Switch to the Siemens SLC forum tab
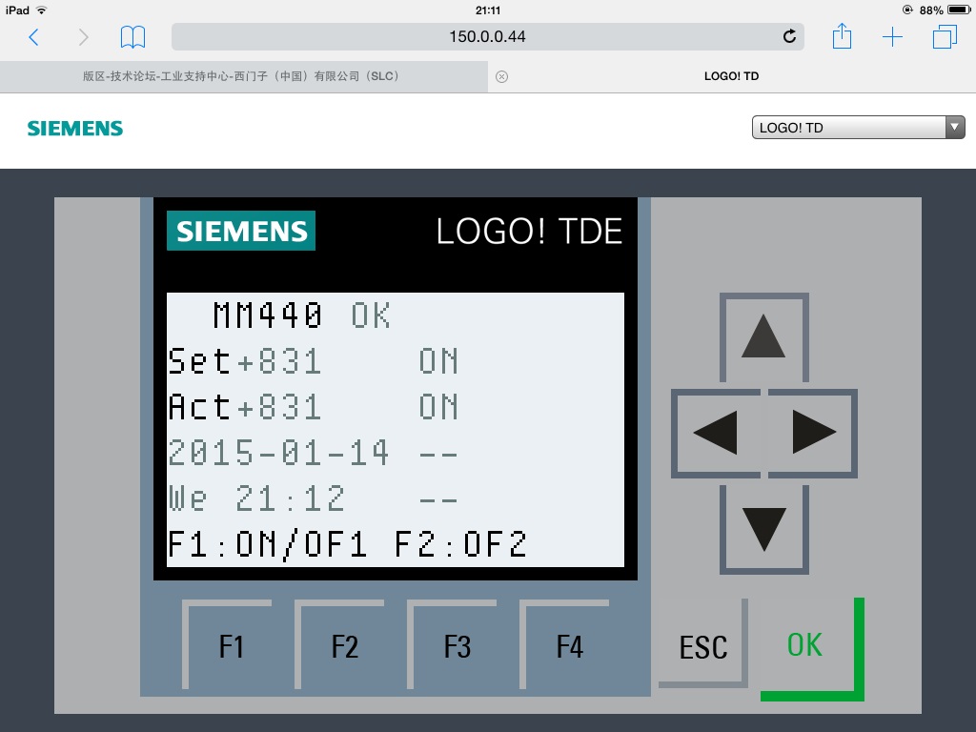Screen dimensions: 976x732 tap(244, 76)
